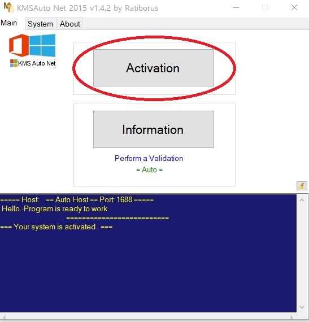
Task: Switch to the Main tab
Action: [9, 23]
